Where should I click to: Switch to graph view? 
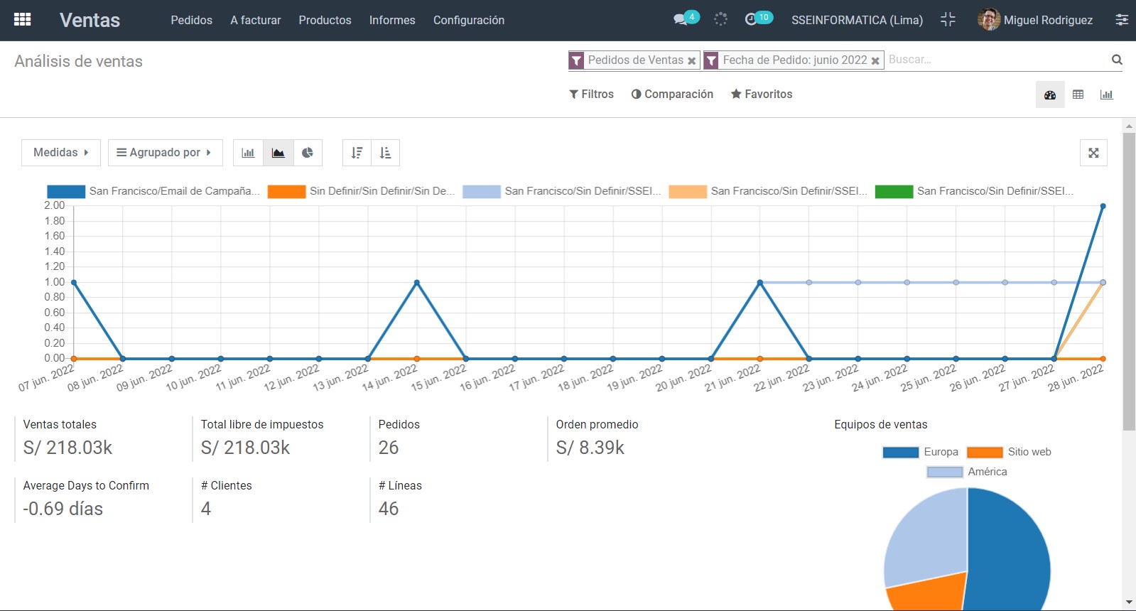[1106, 94]
